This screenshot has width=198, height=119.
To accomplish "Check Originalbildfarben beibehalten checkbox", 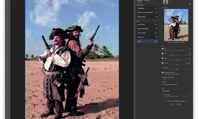I will [x=162, y=85].
